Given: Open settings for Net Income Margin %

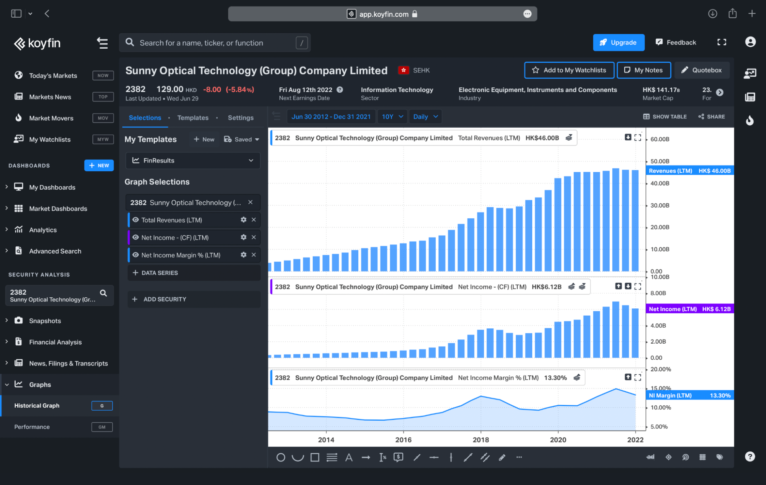Looking at the screenshot, I should click(243, 255).
